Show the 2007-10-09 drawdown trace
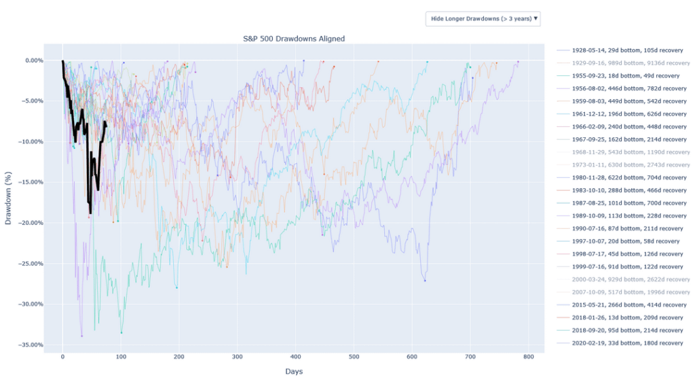695x388 pixels. [x=624, y=292]
